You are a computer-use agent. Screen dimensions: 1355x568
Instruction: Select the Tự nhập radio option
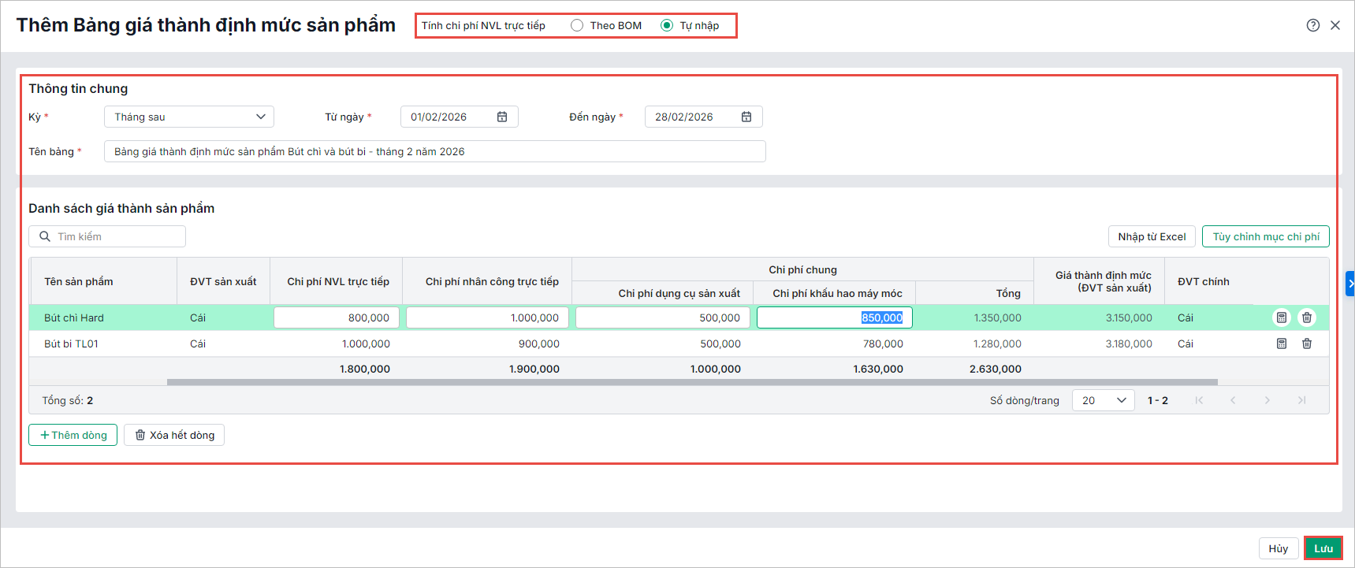pos(667,25)
